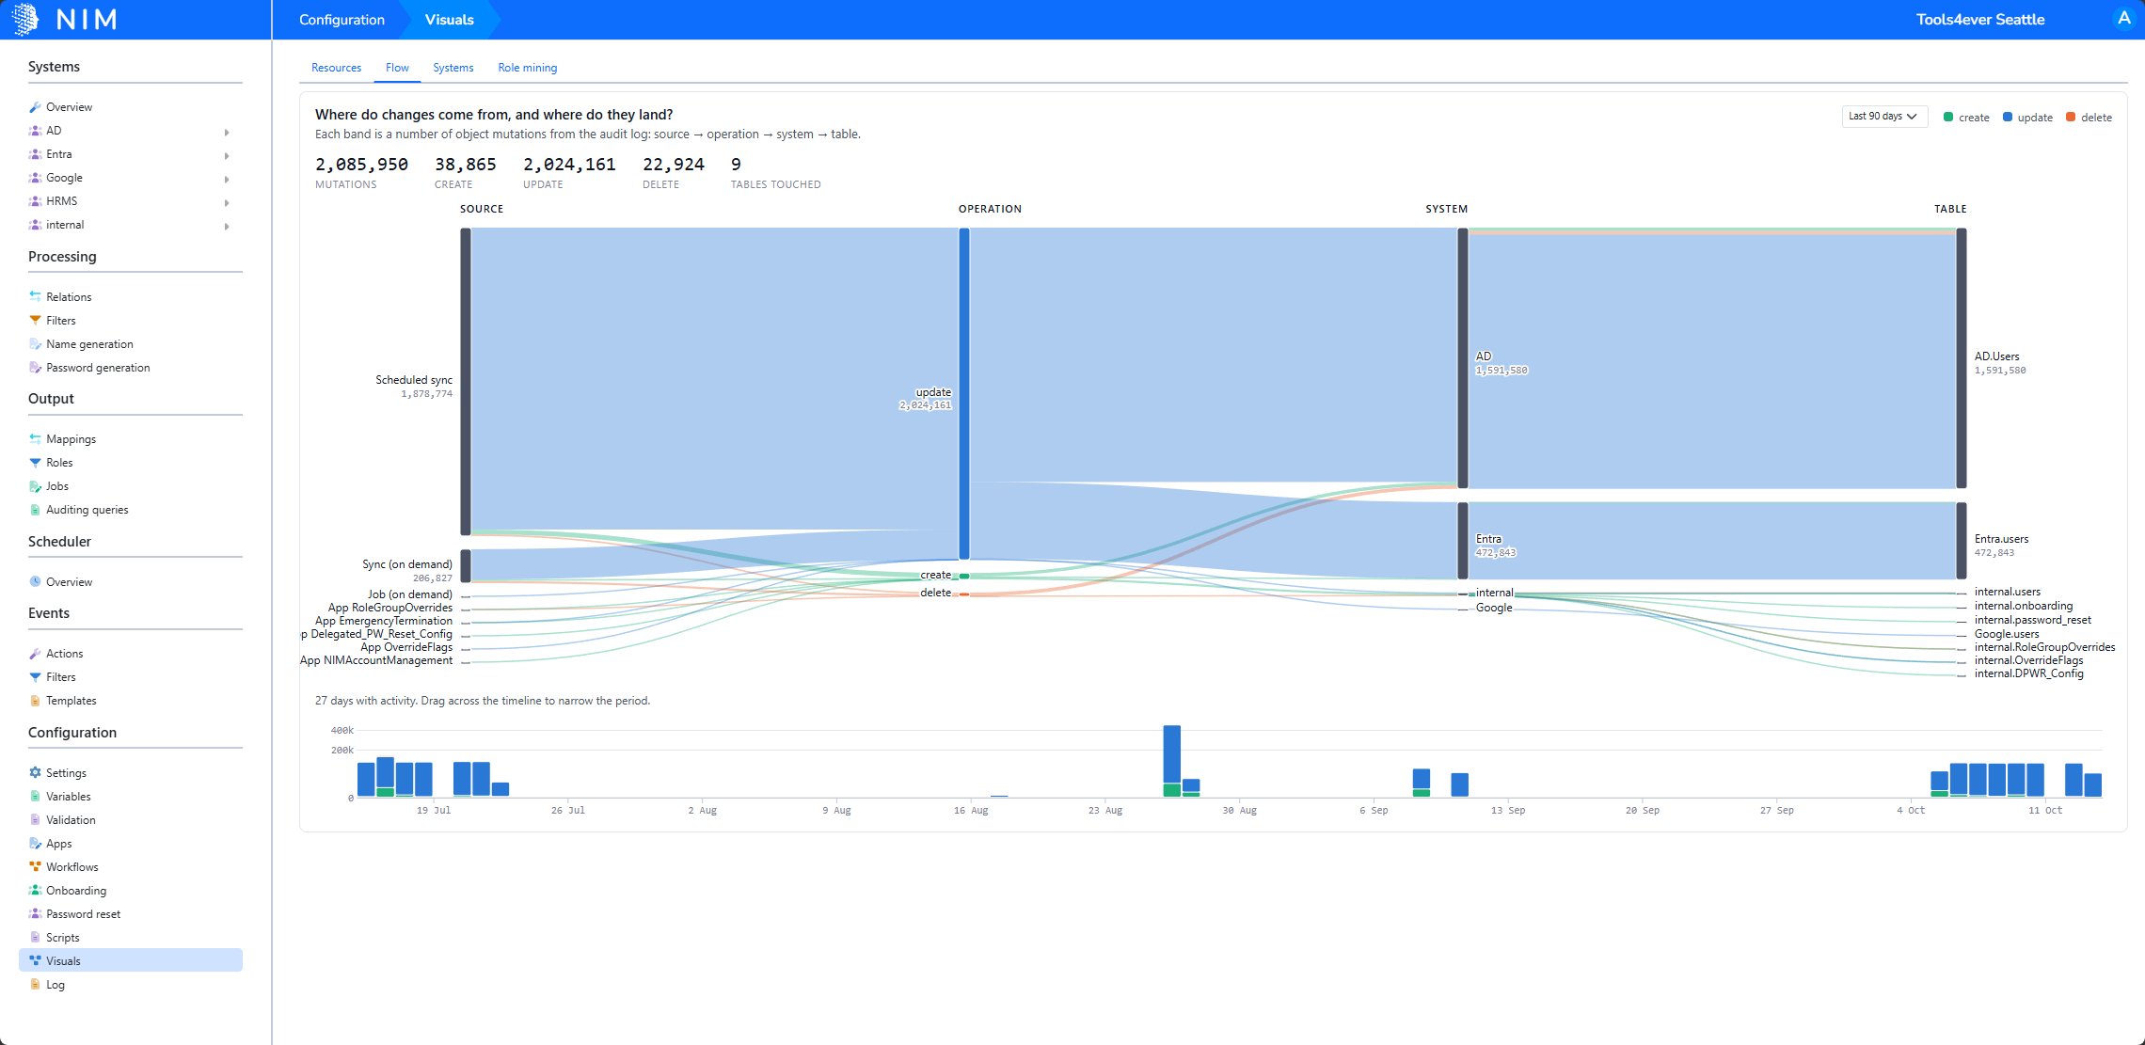Screen dimensions: 2145x1045
Task: Click the update operation node
Action: pos(964,393)
